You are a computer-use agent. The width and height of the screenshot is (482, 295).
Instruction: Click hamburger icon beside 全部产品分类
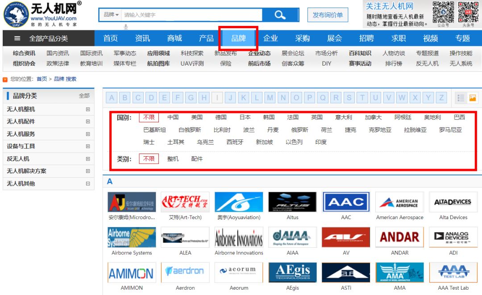[17, 38]
